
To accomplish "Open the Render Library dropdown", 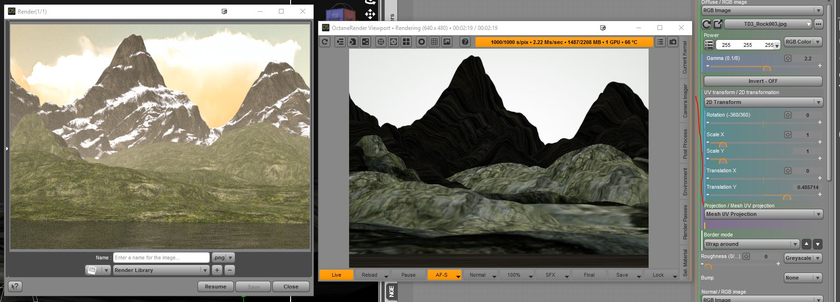I will coord(161,270).
